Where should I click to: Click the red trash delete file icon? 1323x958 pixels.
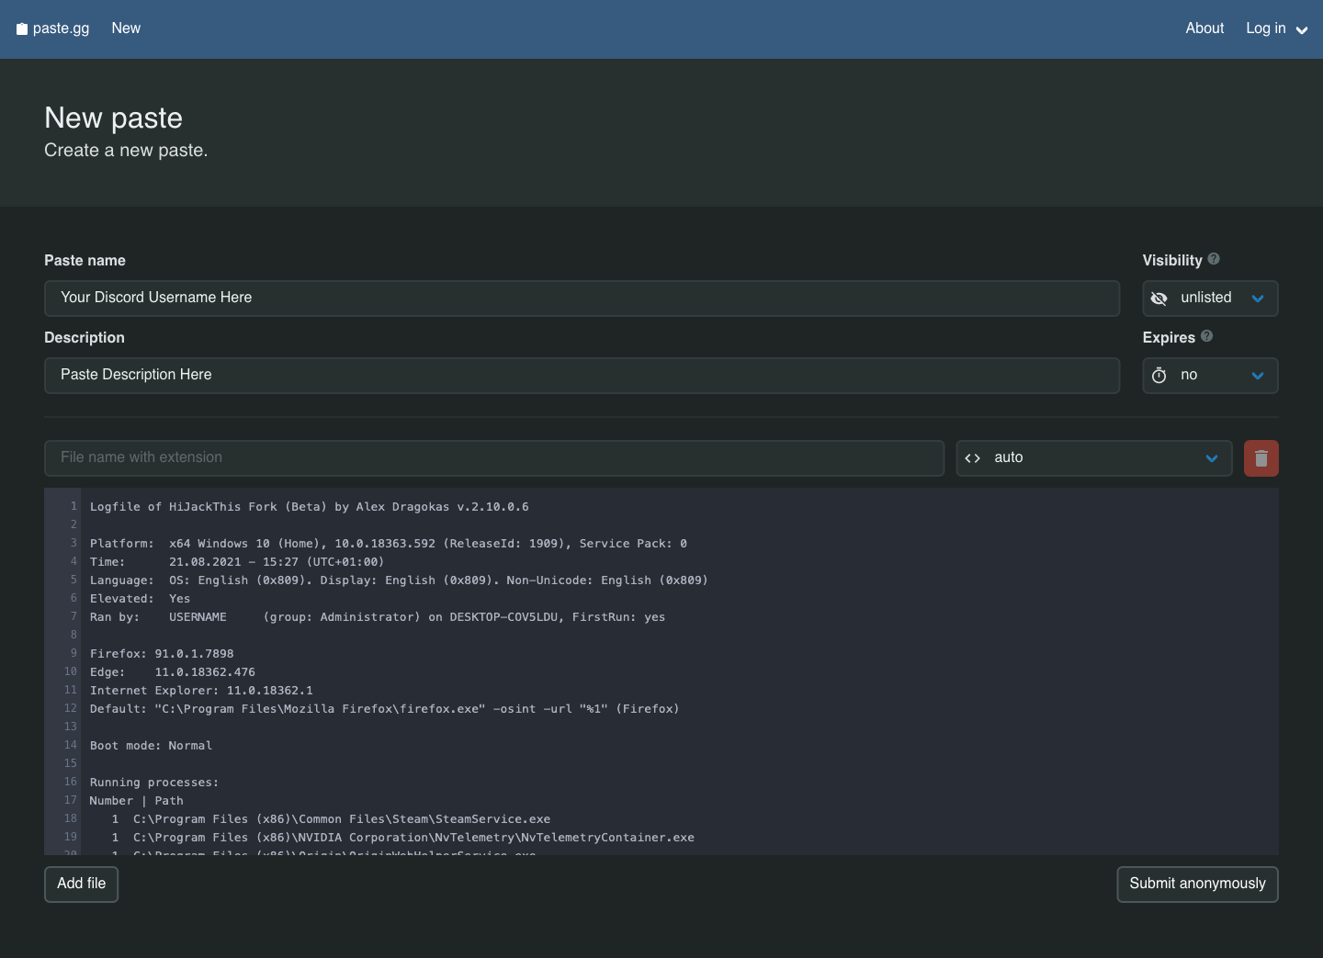point(1261,458)
